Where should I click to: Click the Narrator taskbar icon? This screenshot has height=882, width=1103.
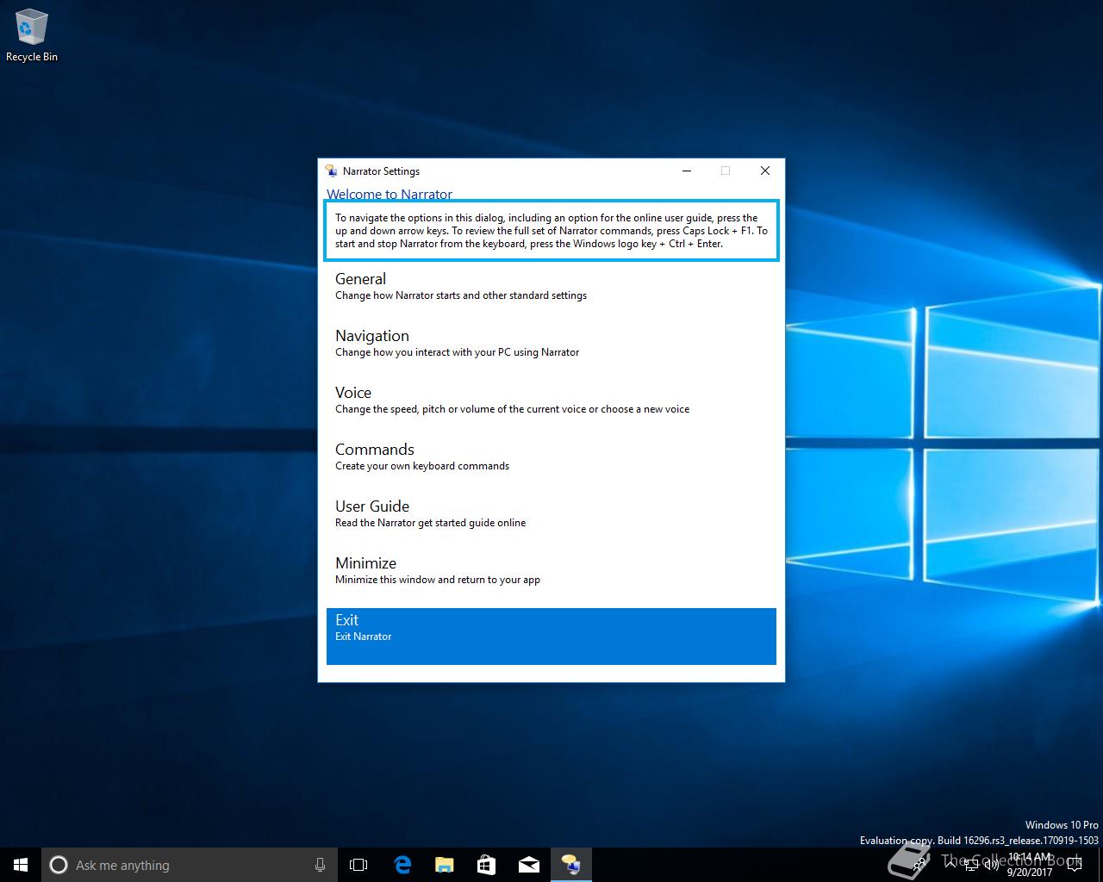tap(570, 865)
